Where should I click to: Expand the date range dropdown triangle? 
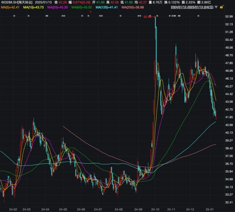pyautogui.click(x=216, y=7)
